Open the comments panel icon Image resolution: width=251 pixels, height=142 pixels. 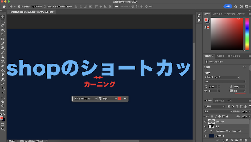point(199,20)
